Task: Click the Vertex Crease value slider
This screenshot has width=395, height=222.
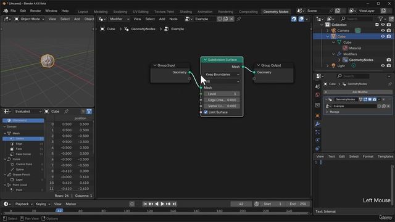Action: click(x=222, y=106)
